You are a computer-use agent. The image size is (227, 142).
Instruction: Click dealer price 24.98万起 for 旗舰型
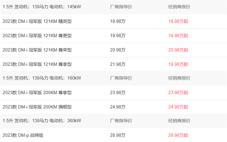[x=178, y=107]
